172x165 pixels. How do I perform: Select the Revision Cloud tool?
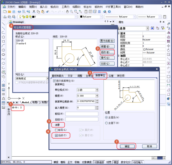point(3,54)
